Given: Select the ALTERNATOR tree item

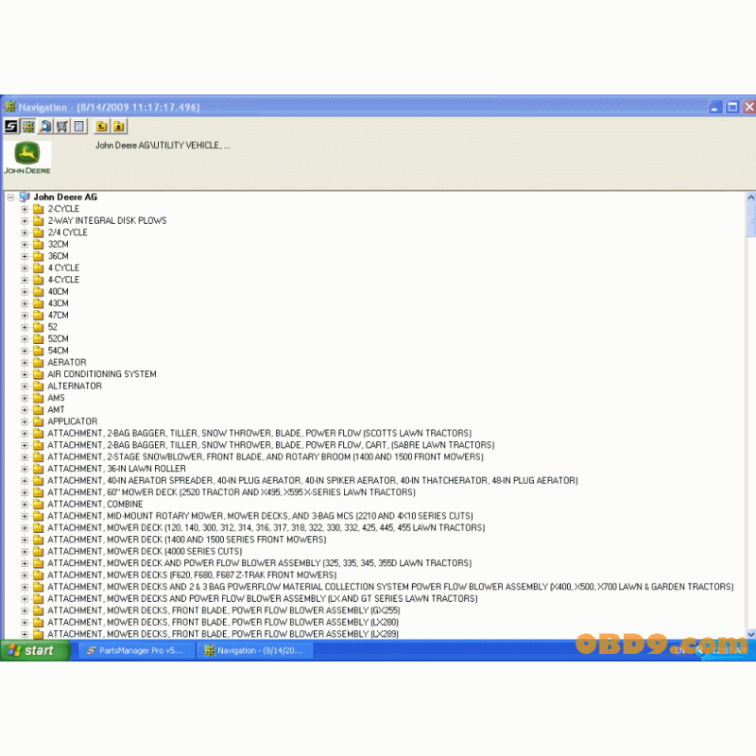Looking at the screenshot, I should 75,387.
